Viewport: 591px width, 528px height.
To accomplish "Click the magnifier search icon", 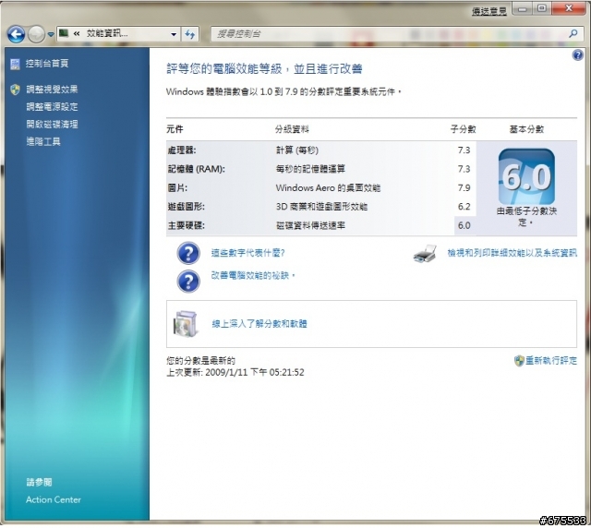I will click(x=573, y=34).
